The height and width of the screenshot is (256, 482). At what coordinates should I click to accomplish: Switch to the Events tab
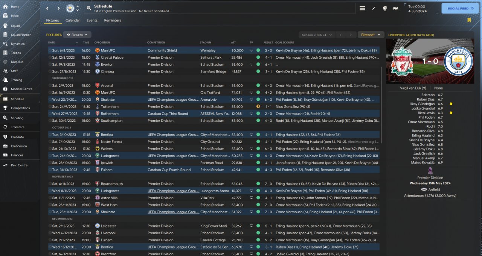92,20
